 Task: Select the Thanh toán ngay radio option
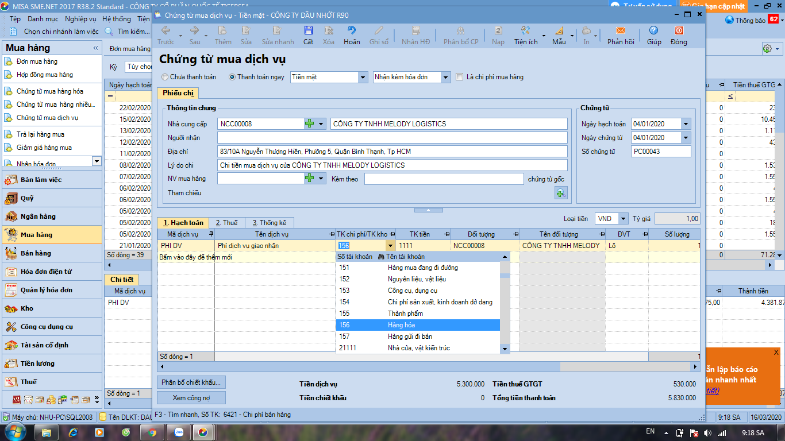pos(232,77)
